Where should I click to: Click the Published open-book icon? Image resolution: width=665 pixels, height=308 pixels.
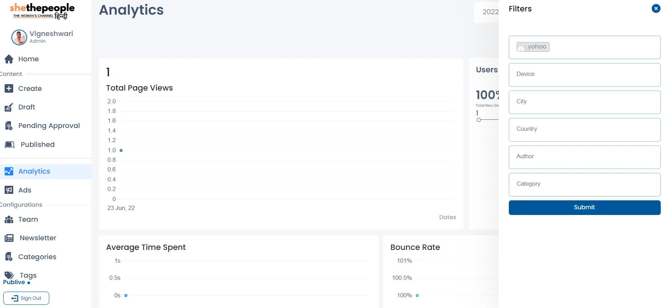tap(10, 144)
